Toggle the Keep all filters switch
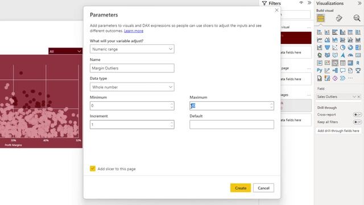The height and width of the screenshot is (205, 364). pyautogui.click(x=357, y=122)
